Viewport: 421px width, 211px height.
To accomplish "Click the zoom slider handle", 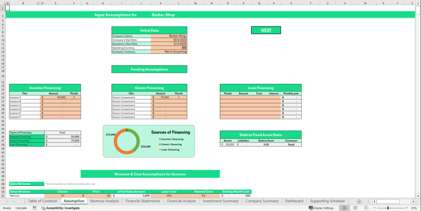I will (388, 208).
